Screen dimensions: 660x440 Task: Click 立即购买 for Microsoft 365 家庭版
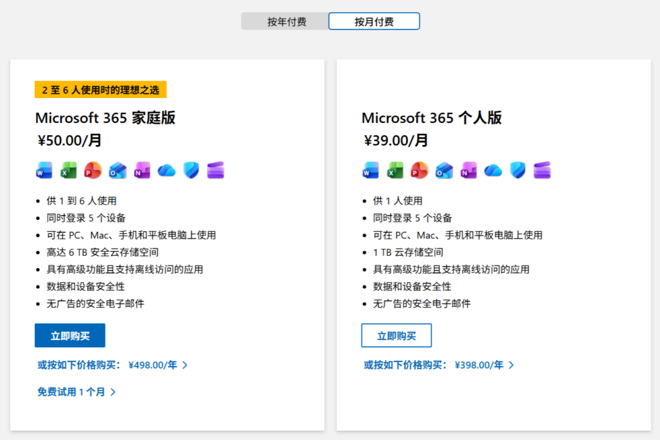(x=70, y=335)
